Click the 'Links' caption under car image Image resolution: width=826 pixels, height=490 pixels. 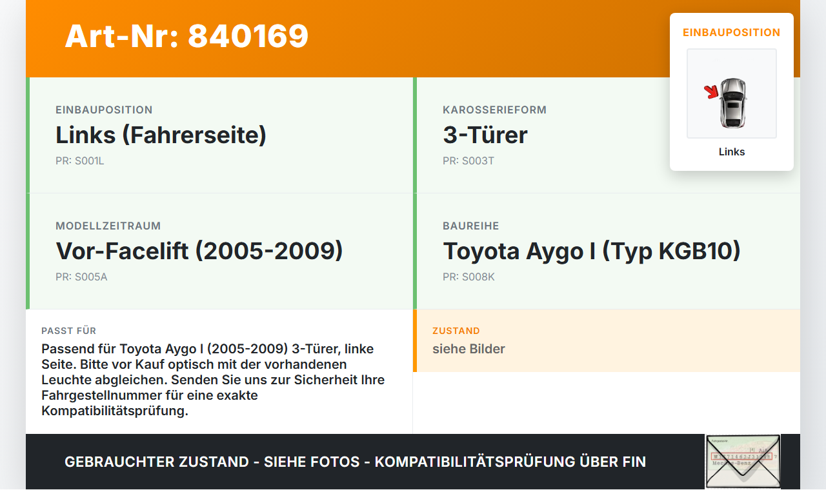point(732,152)
